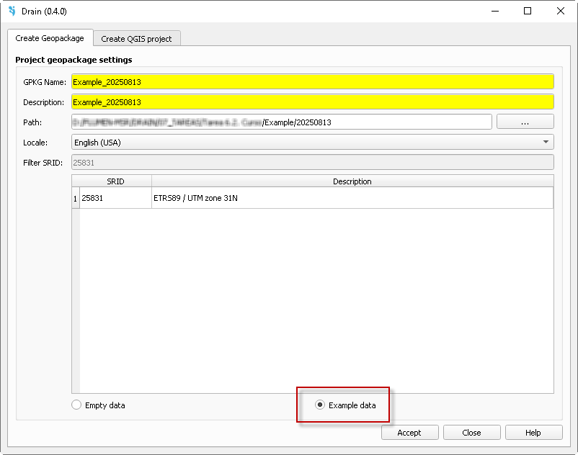The height and width of the screenshot is (455, 578).
Task: Select the ETRS89 / UTM zone 31N cell
Action: pyautogui.click(x=352, y=198)
